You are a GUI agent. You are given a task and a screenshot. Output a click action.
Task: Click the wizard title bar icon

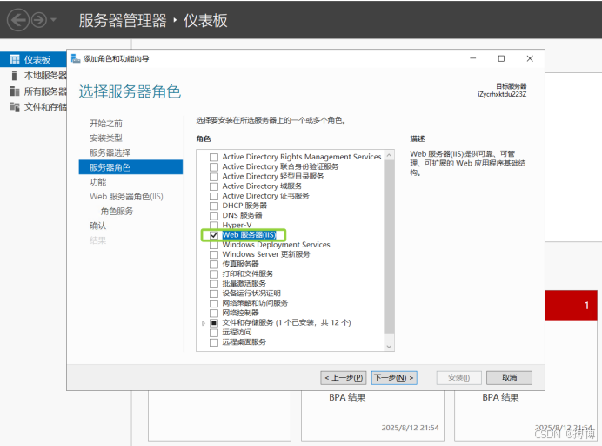coord(76,58)
